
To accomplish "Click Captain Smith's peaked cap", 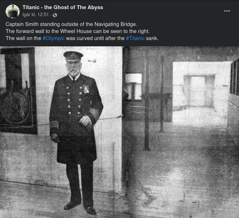I will click(x=73, y=56).
